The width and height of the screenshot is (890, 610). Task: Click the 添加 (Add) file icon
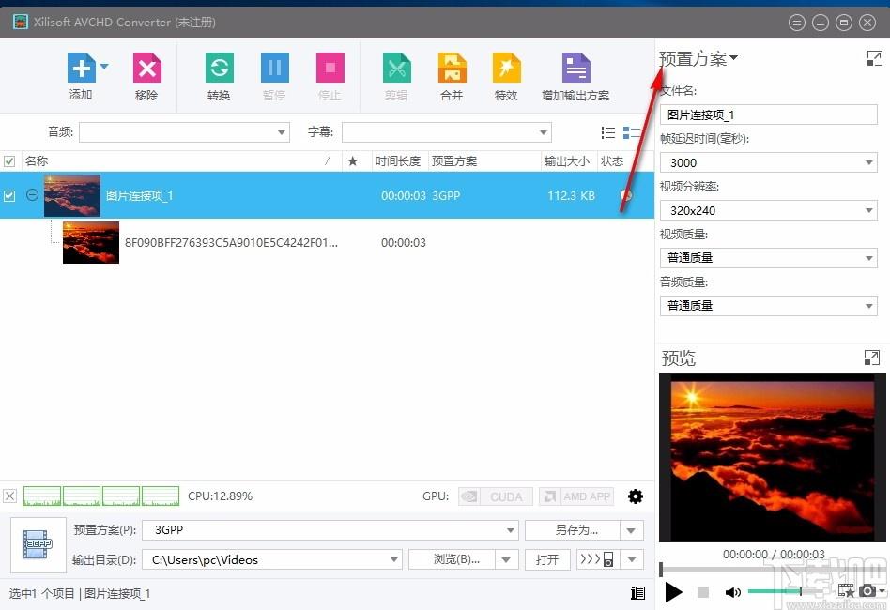pyautogui.click(x=81, y=69)
